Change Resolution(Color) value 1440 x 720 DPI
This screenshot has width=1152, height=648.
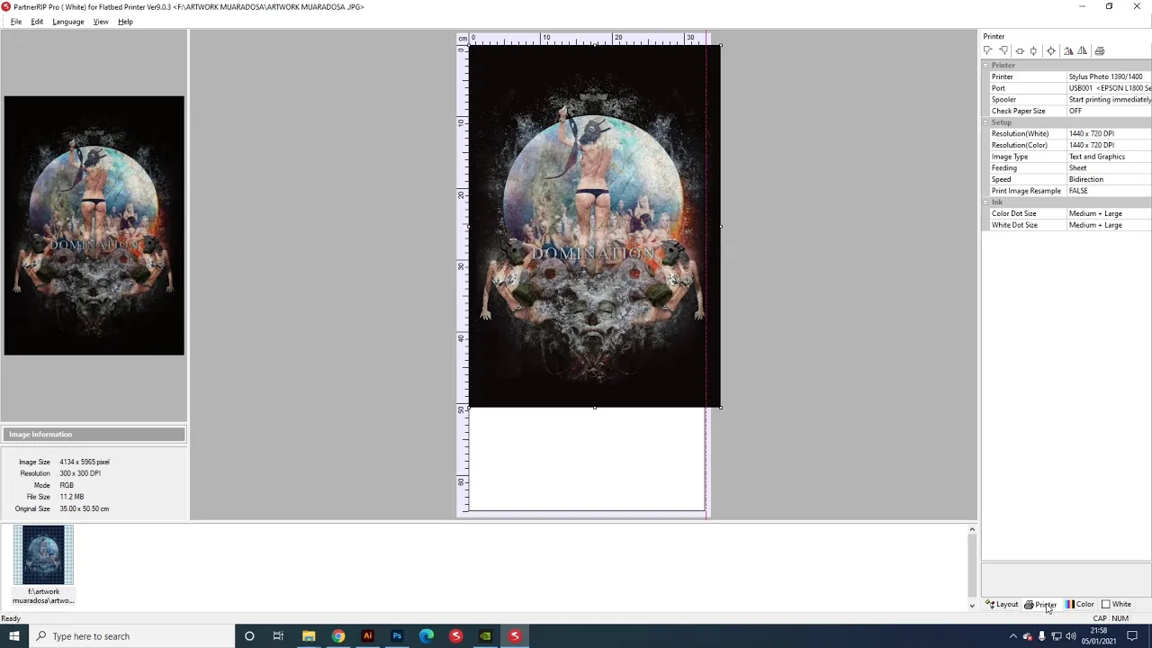(x=1109, y=145)
